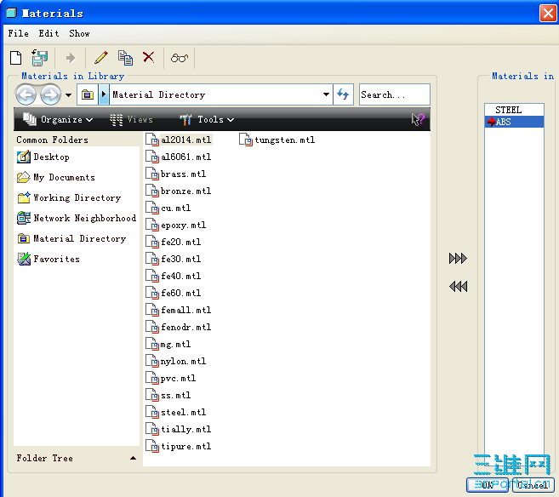Remove material from model with triple left arrows
This screenshot has height=497, width=559.
pos(458,286)
